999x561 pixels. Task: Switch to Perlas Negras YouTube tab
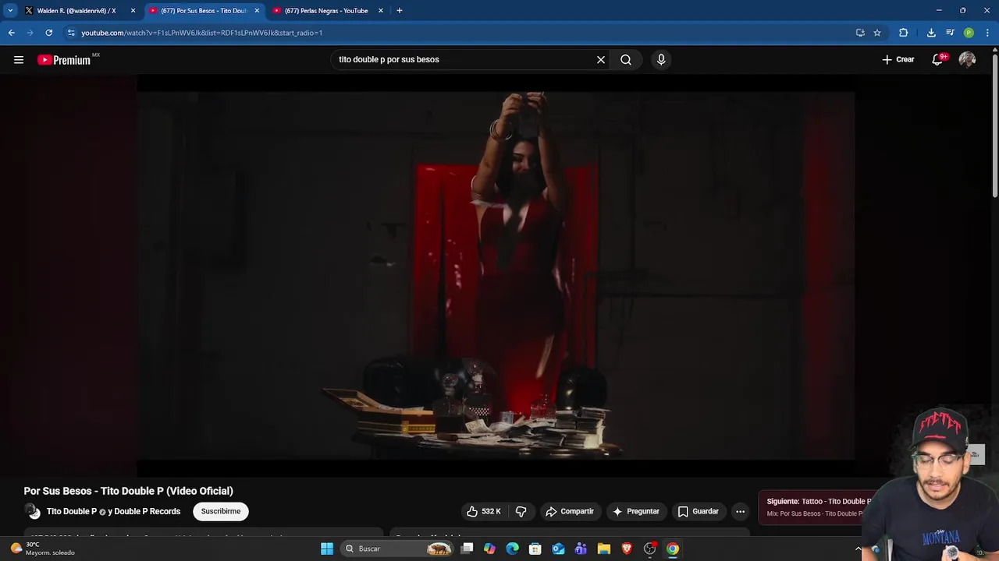326,11
